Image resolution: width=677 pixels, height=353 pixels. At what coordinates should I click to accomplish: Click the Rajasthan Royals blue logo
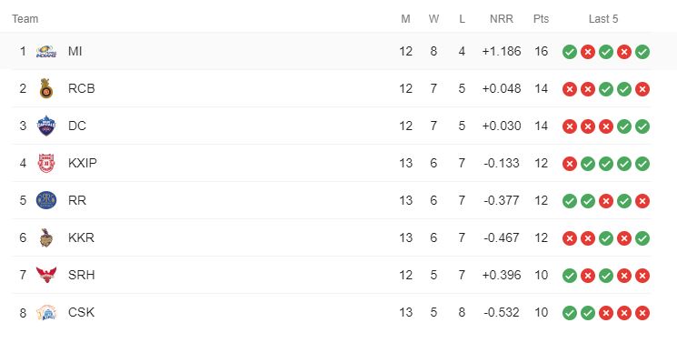(46, 200)
